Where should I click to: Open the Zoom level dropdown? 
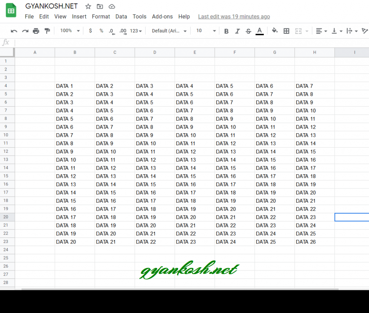69,31
